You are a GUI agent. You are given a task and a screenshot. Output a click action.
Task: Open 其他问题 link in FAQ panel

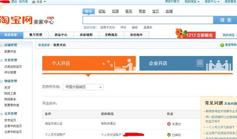231,104
